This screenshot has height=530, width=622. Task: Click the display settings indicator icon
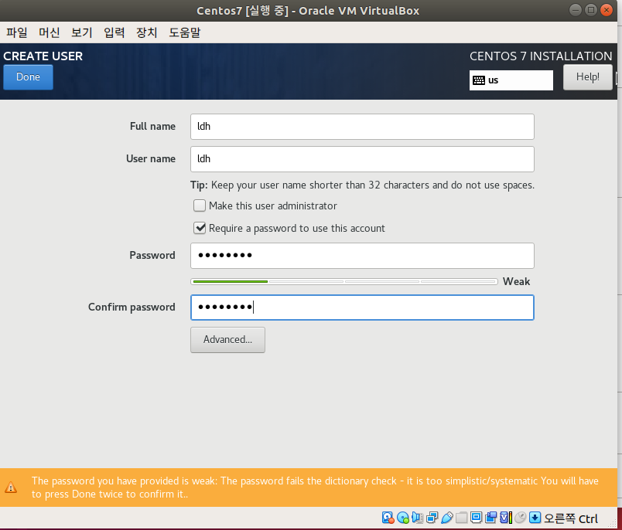click(476, 518)
